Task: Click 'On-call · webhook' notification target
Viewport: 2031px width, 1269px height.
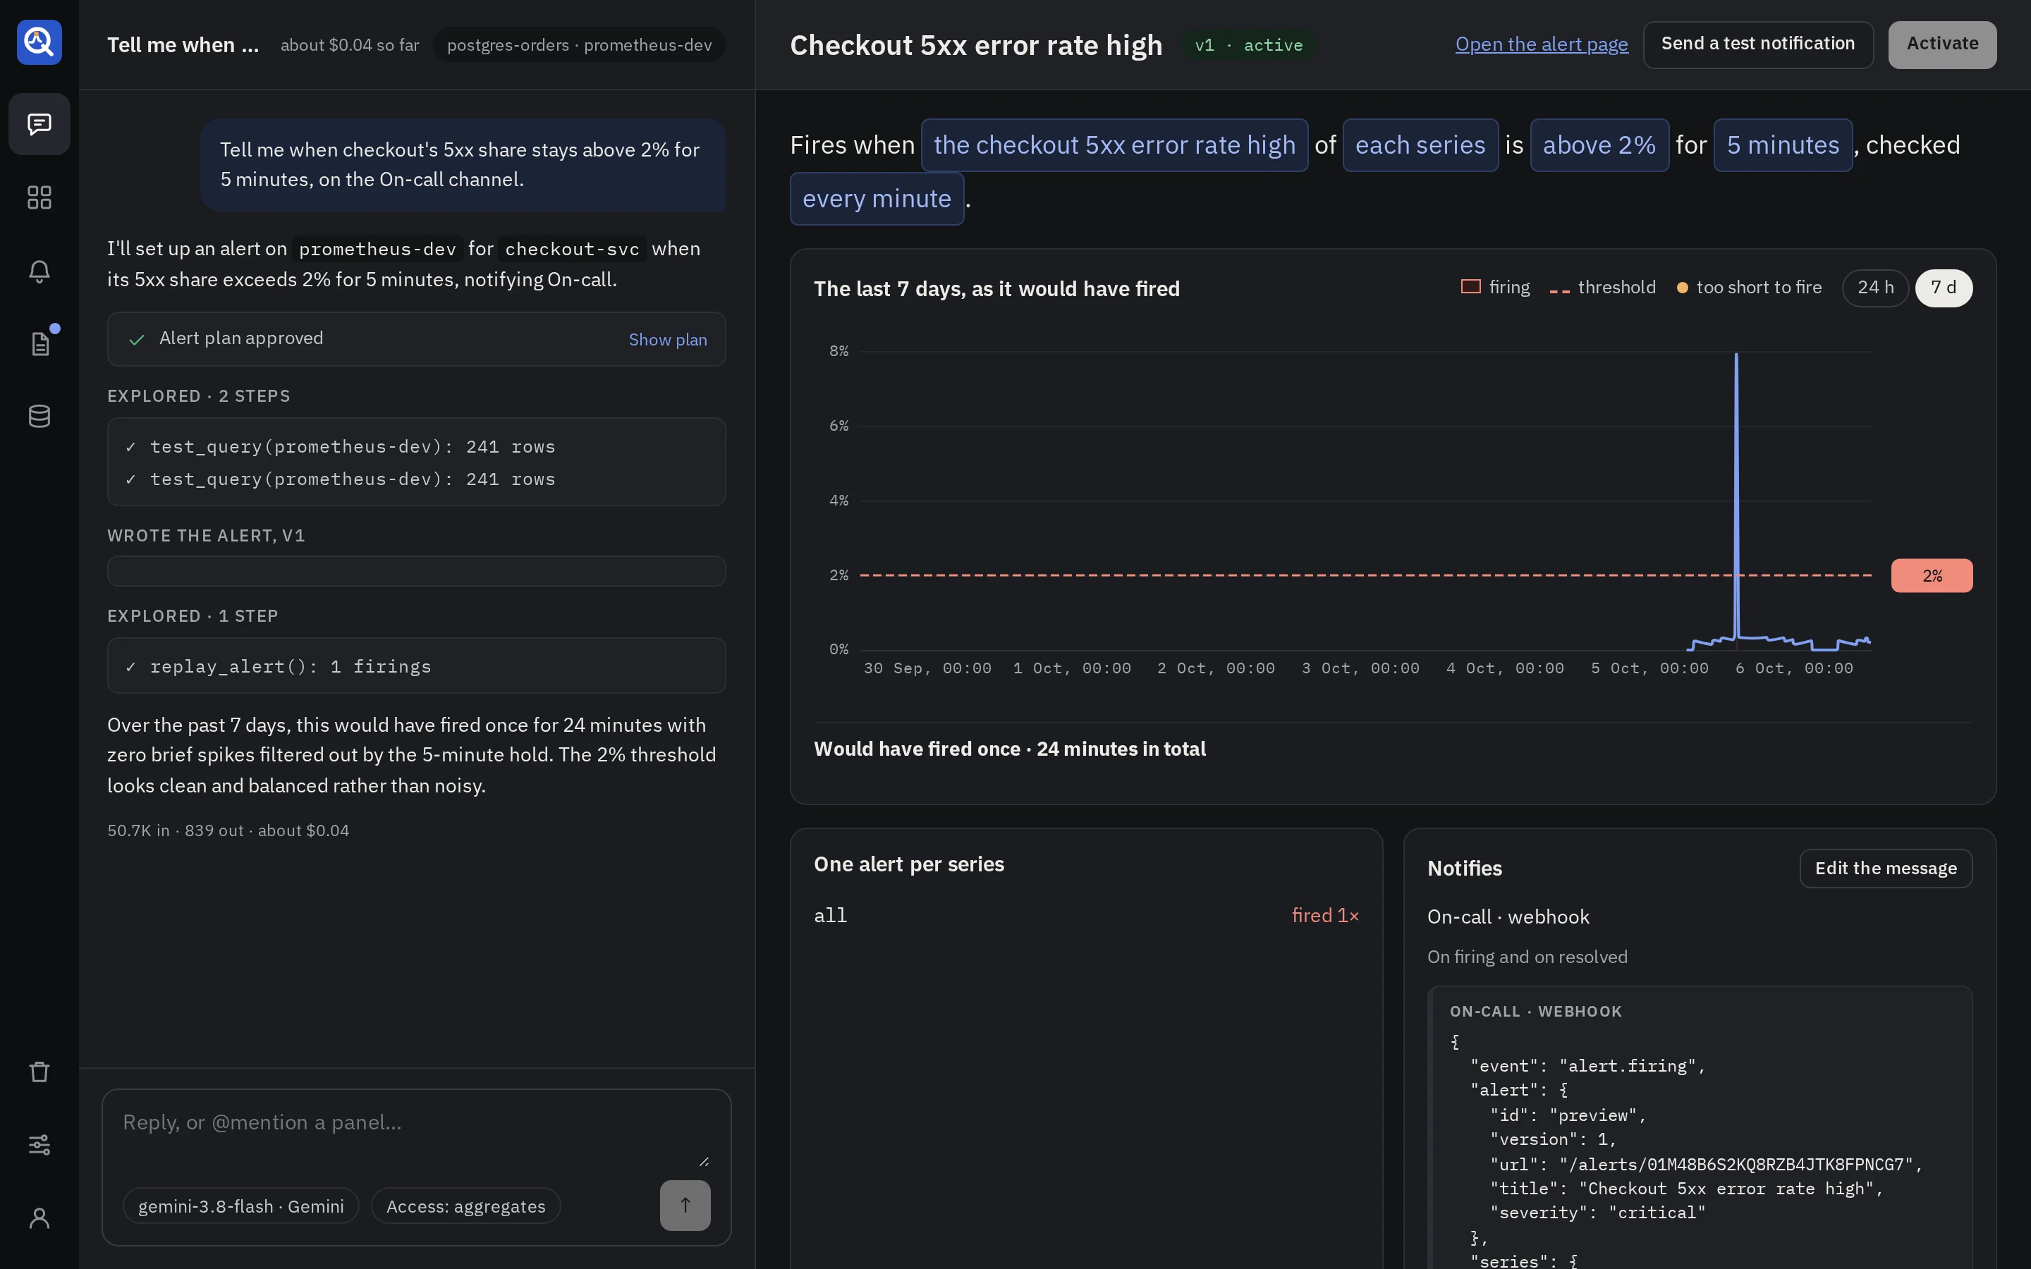Action: (x=1508, y=916)
